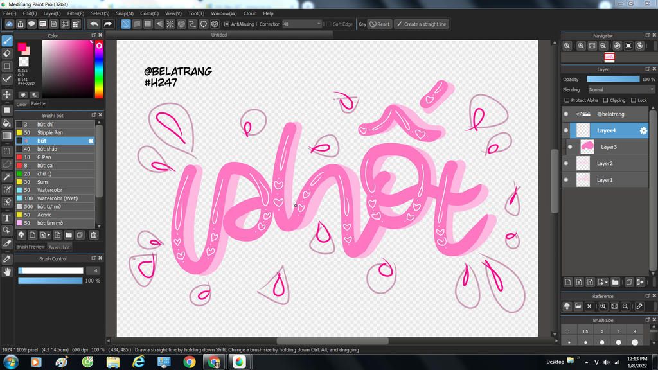Zoom in on Navigator panel
Image resolution: width=658 pixels, height=370 pixels.
(x=581, y=46)
